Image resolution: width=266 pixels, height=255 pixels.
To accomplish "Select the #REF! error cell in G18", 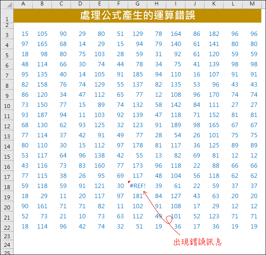I will click(137, 186).
